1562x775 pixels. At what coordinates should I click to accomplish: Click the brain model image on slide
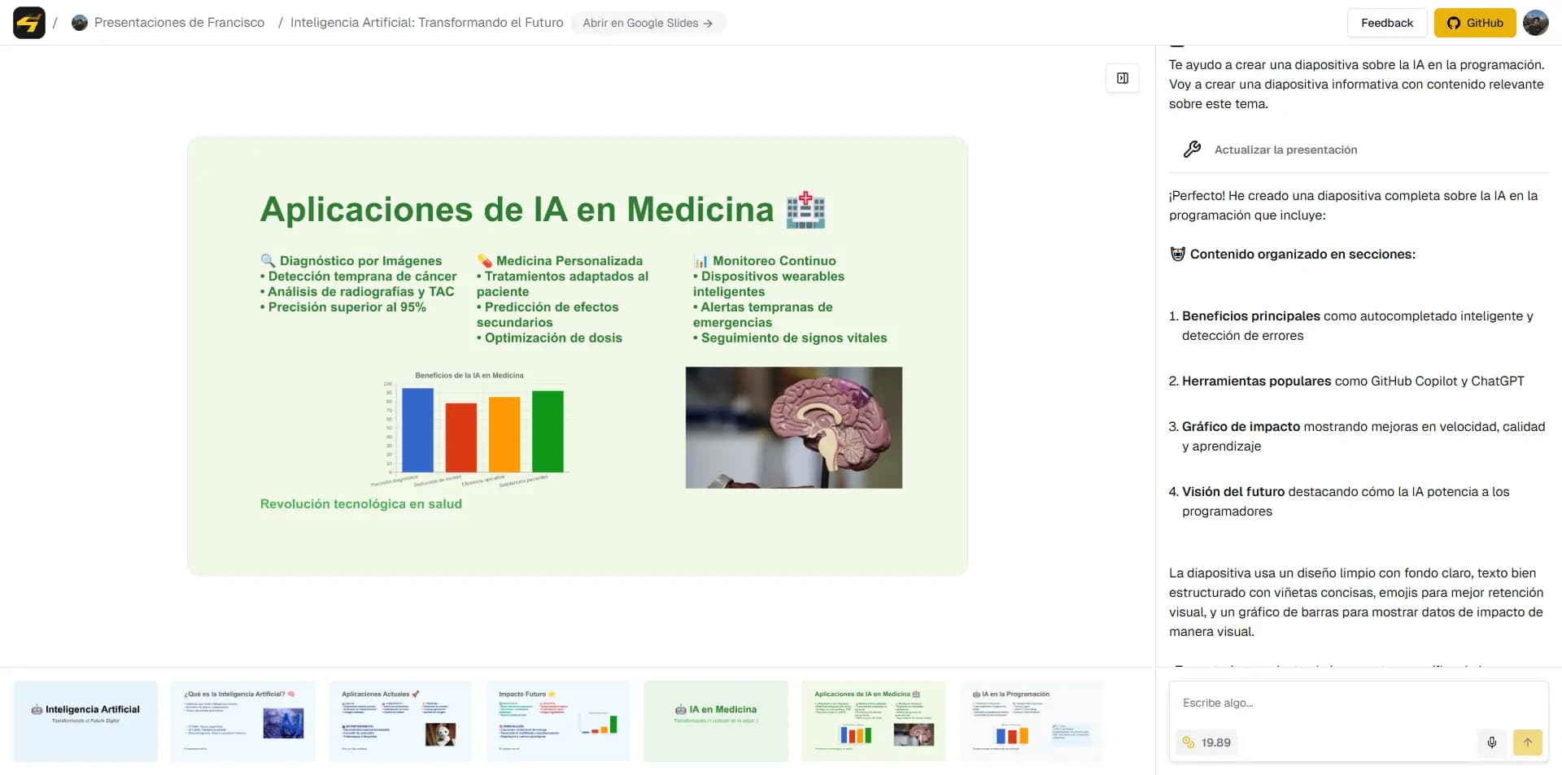794,428
